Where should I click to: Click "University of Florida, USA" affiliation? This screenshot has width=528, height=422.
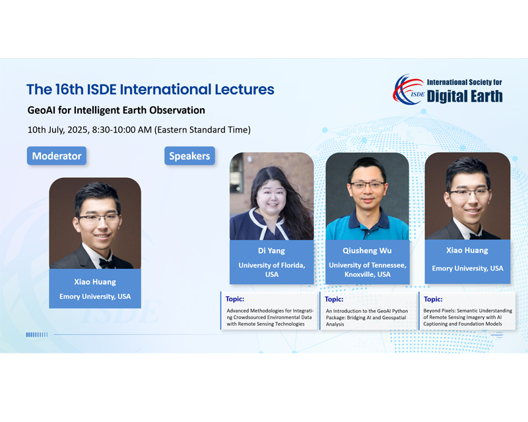(x=272, y=270)
